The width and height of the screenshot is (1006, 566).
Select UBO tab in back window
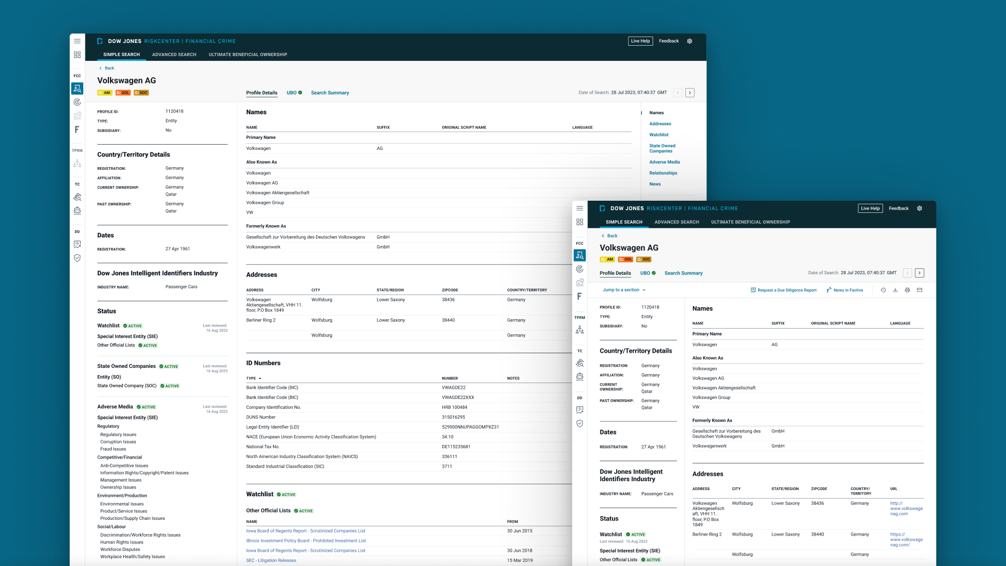(x=294, y=93)
